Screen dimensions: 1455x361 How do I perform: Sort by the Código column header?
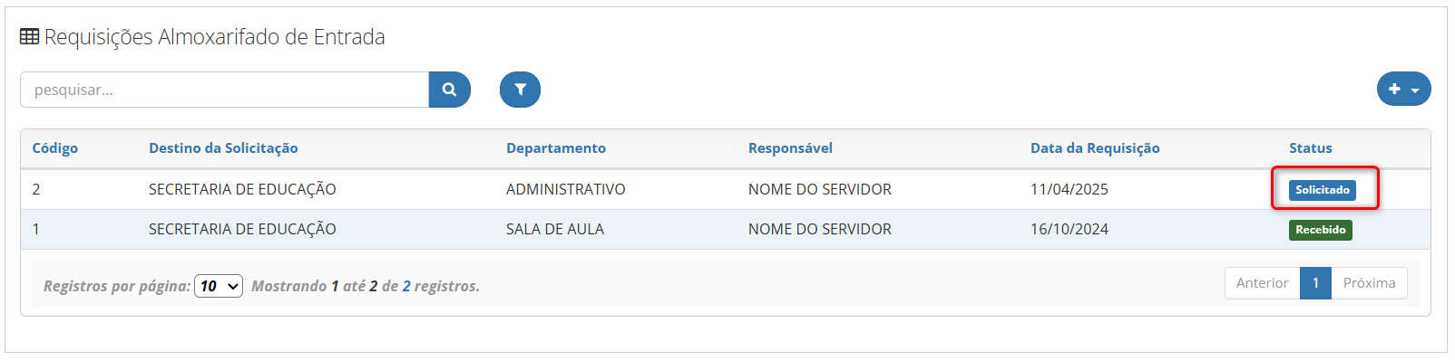point(55,148)
